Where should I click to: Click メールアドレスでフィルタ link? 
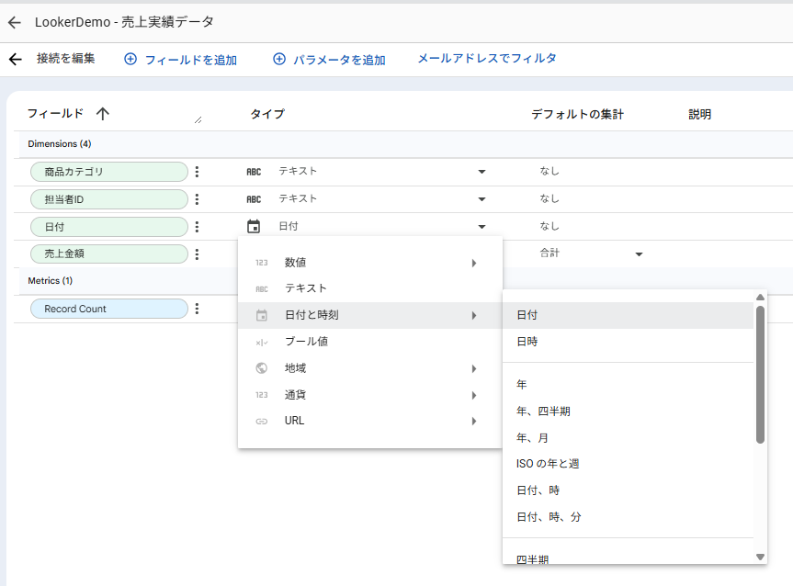tap(487, 59)
